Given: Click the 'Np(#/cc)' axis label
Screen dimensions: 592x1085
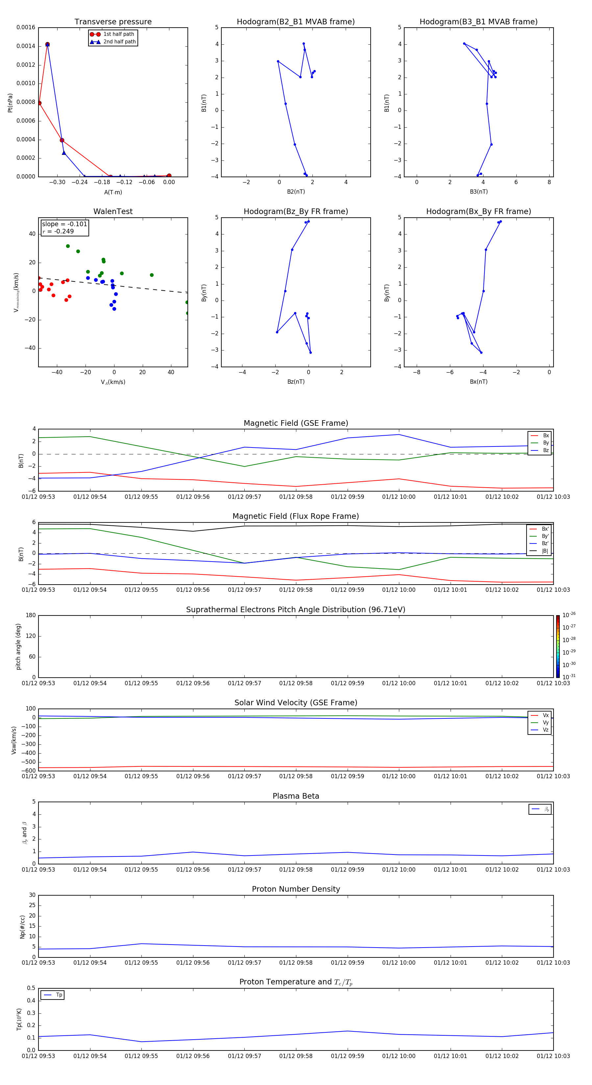Looking at the screenshot, I should [x=22, y=927].
